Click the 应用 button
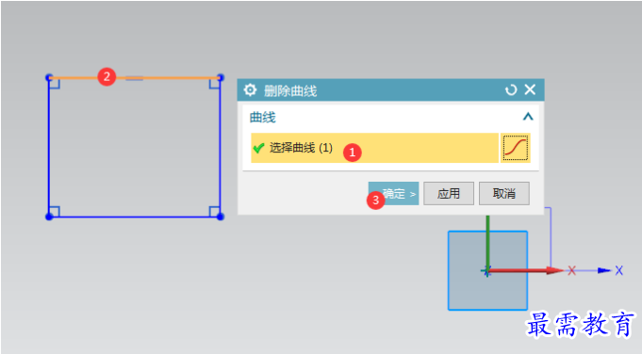This screenshot has width=642, height=354. pyautogui.click(x=449, y=193)
